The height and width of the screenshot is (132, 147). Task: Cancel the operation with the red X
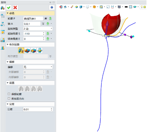15,8
